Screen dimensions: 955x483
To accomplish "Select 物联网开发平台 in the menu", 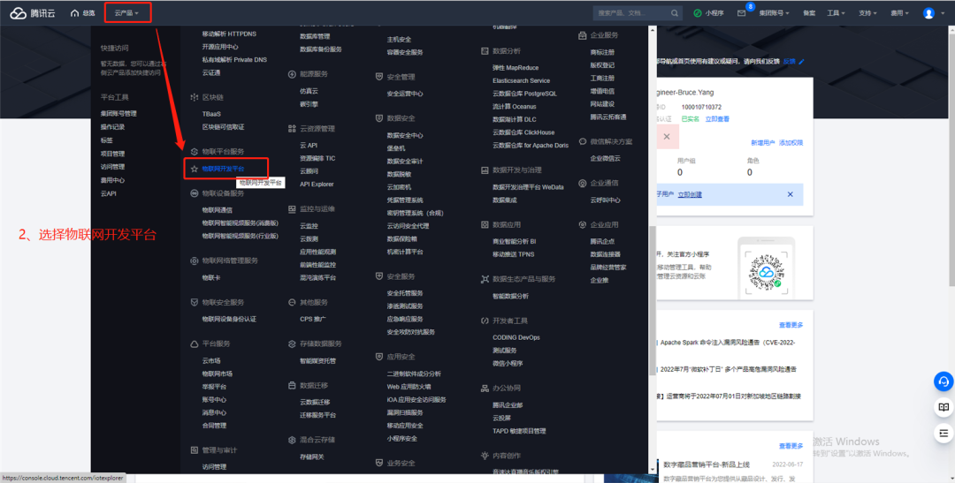I will coord(223,169).
